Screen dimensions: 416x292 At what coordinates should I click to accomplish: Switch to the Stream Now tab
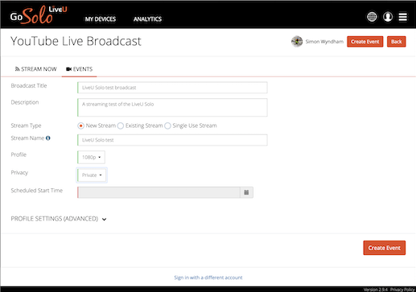click(35, 69)
